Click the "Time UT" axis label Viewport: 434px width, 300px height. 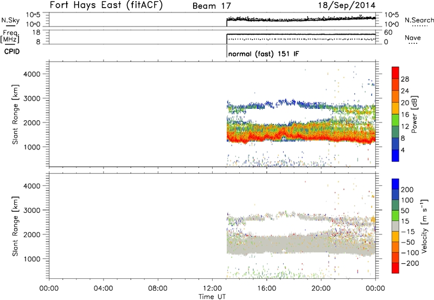click(212, 296)
